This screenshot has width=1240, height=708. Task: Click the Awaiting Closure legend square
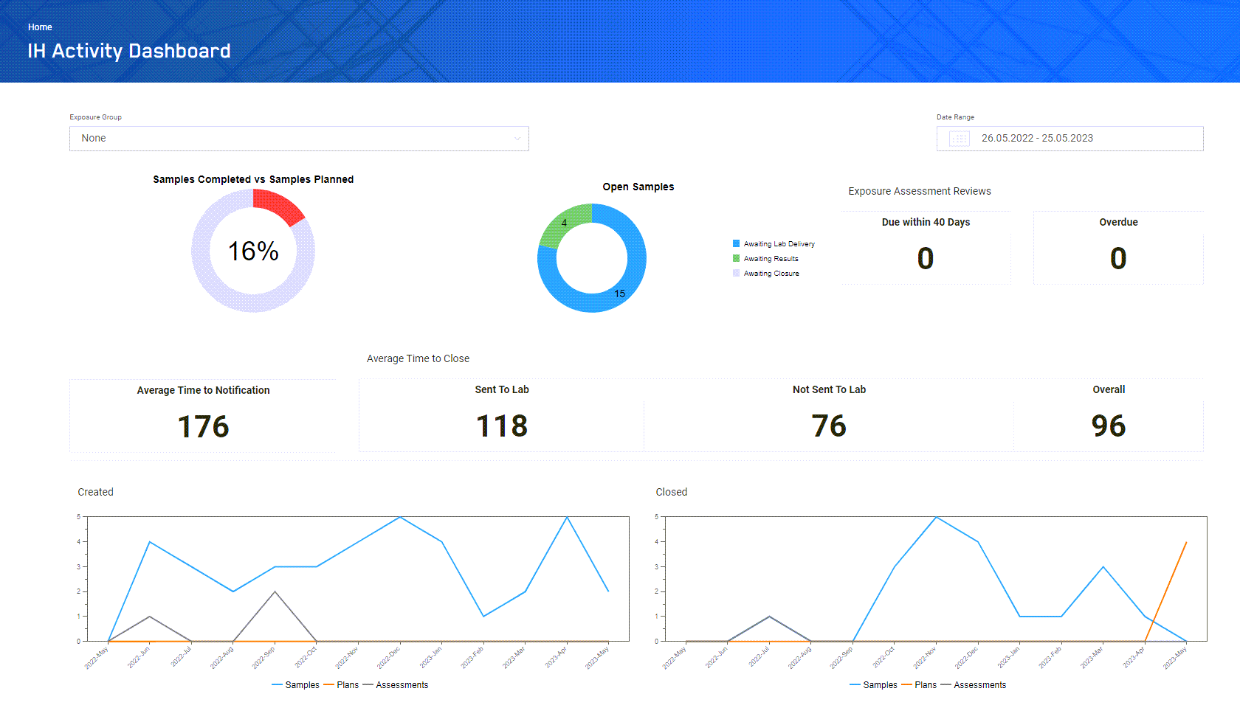(x=735, y=273)
